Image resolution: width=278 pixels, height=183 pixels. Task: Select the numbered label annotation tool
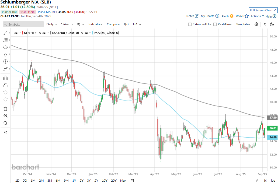pos(5,61)
